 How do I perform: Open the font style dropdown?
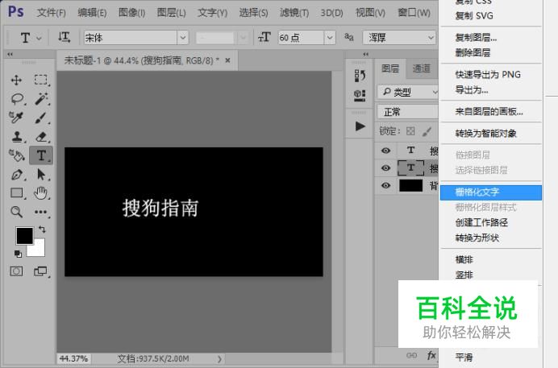pyautogui.click(x=244, y=37)
